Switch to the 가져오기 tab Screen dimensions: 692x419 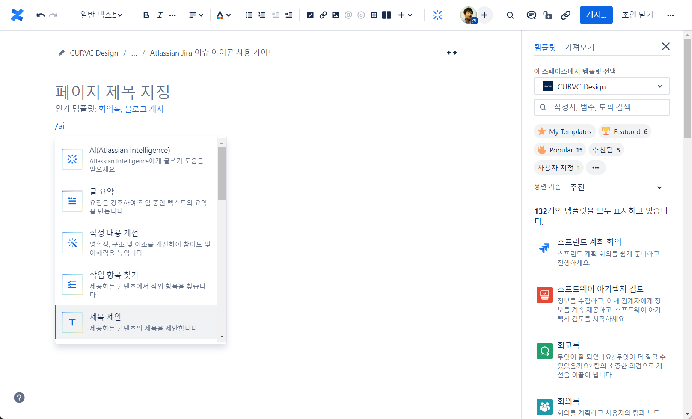[x=579, y=47]
